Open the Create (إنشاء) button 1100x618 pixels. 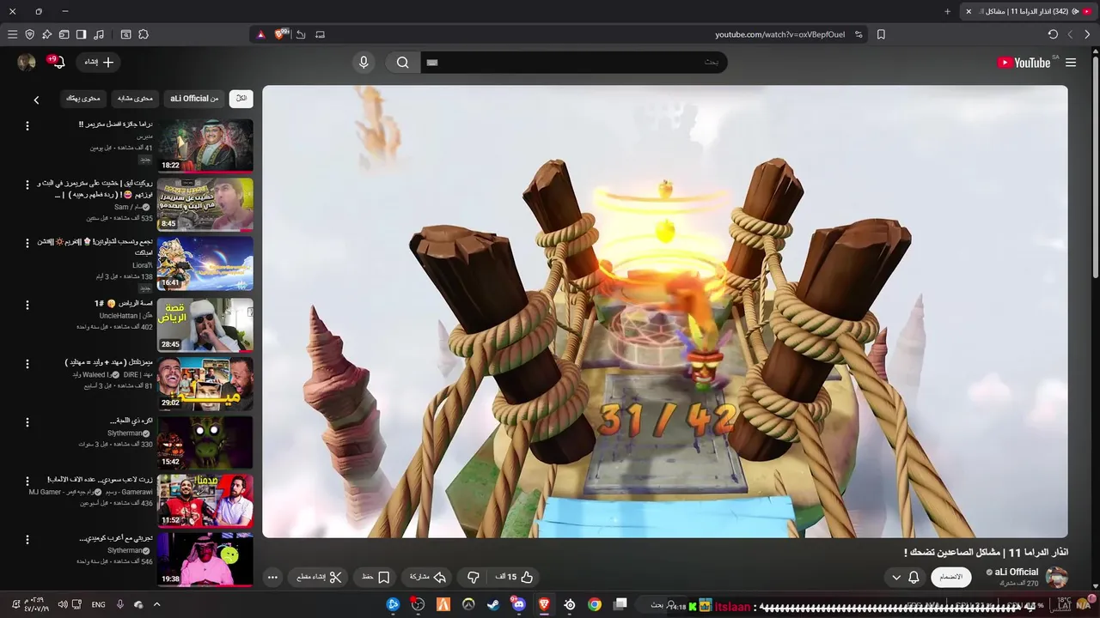(99, 62)
